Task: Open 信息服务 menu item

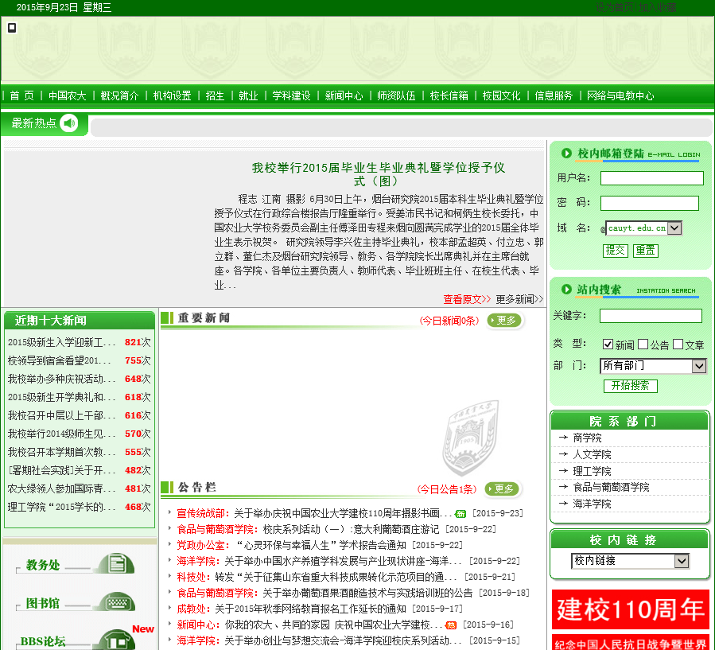Action: point(554,95)
